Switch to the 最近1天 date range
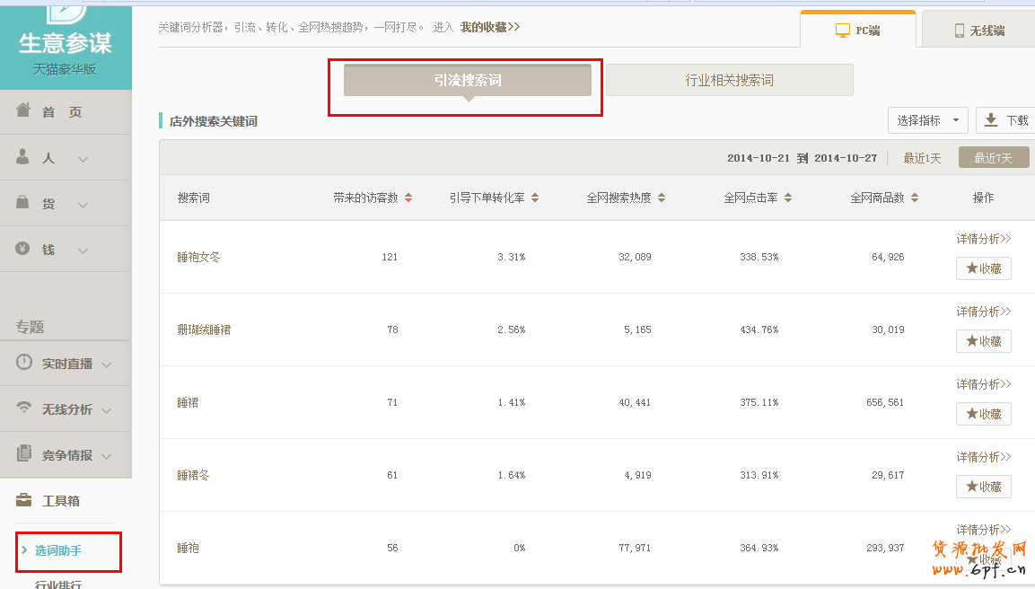Screen dimensions: 1035x589 pyautogui.click(x=922, y=158)
